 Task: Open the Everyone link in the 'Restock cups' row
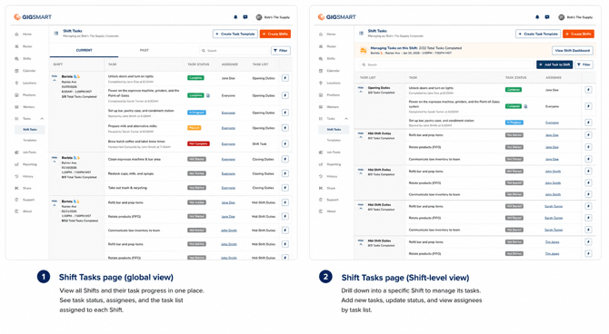[228, 173]
